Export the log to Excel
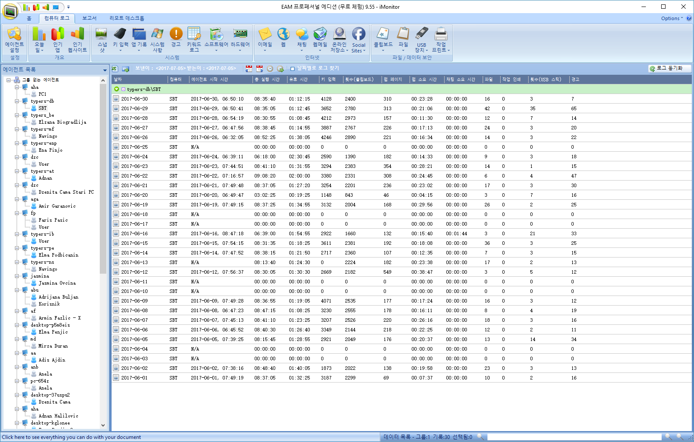Viewport: 694px width, 442px height. coord(115,69)
